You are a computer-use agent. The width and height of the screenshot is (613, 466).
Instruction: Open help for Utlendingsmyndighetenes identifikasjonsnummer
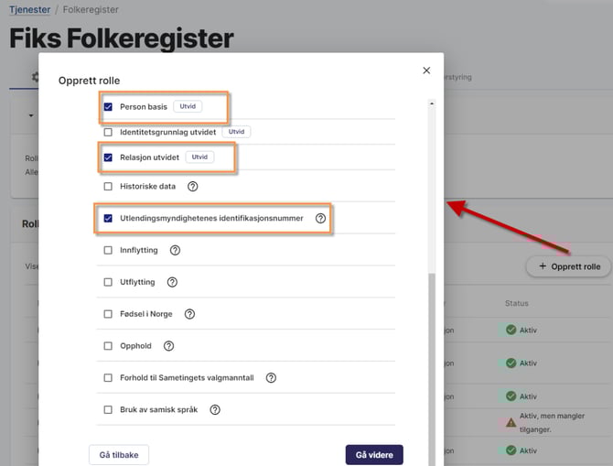point(320,219)
